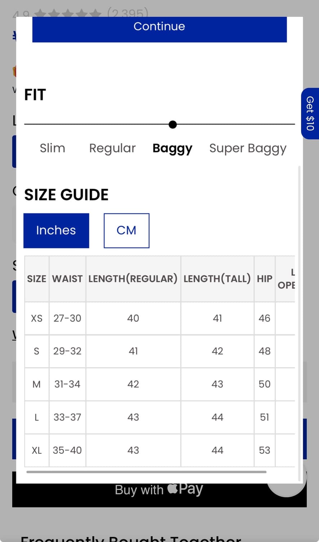Click the HIP column header

(265, 279)
